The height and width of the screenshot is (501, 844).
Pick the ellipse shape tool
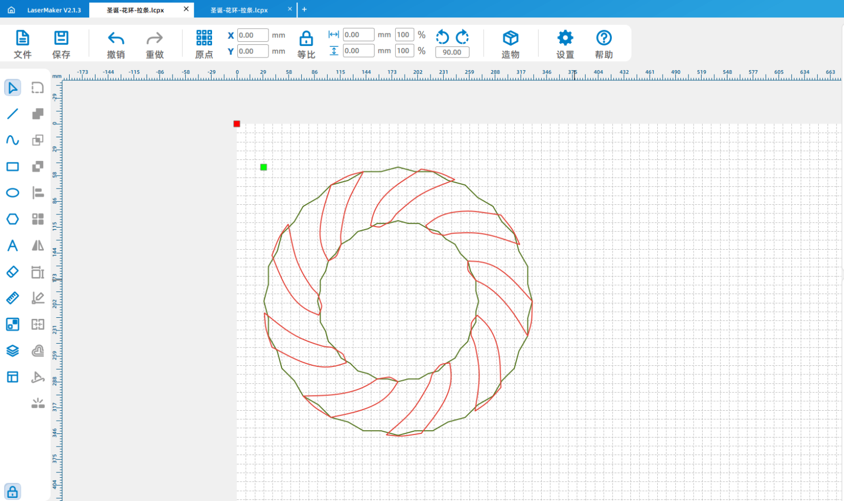coord(13,193)
